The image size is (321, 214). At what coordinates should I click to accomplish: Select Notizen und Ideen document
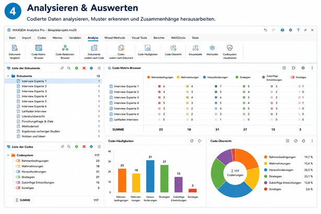pyautogui.click(x=53, y=136)
